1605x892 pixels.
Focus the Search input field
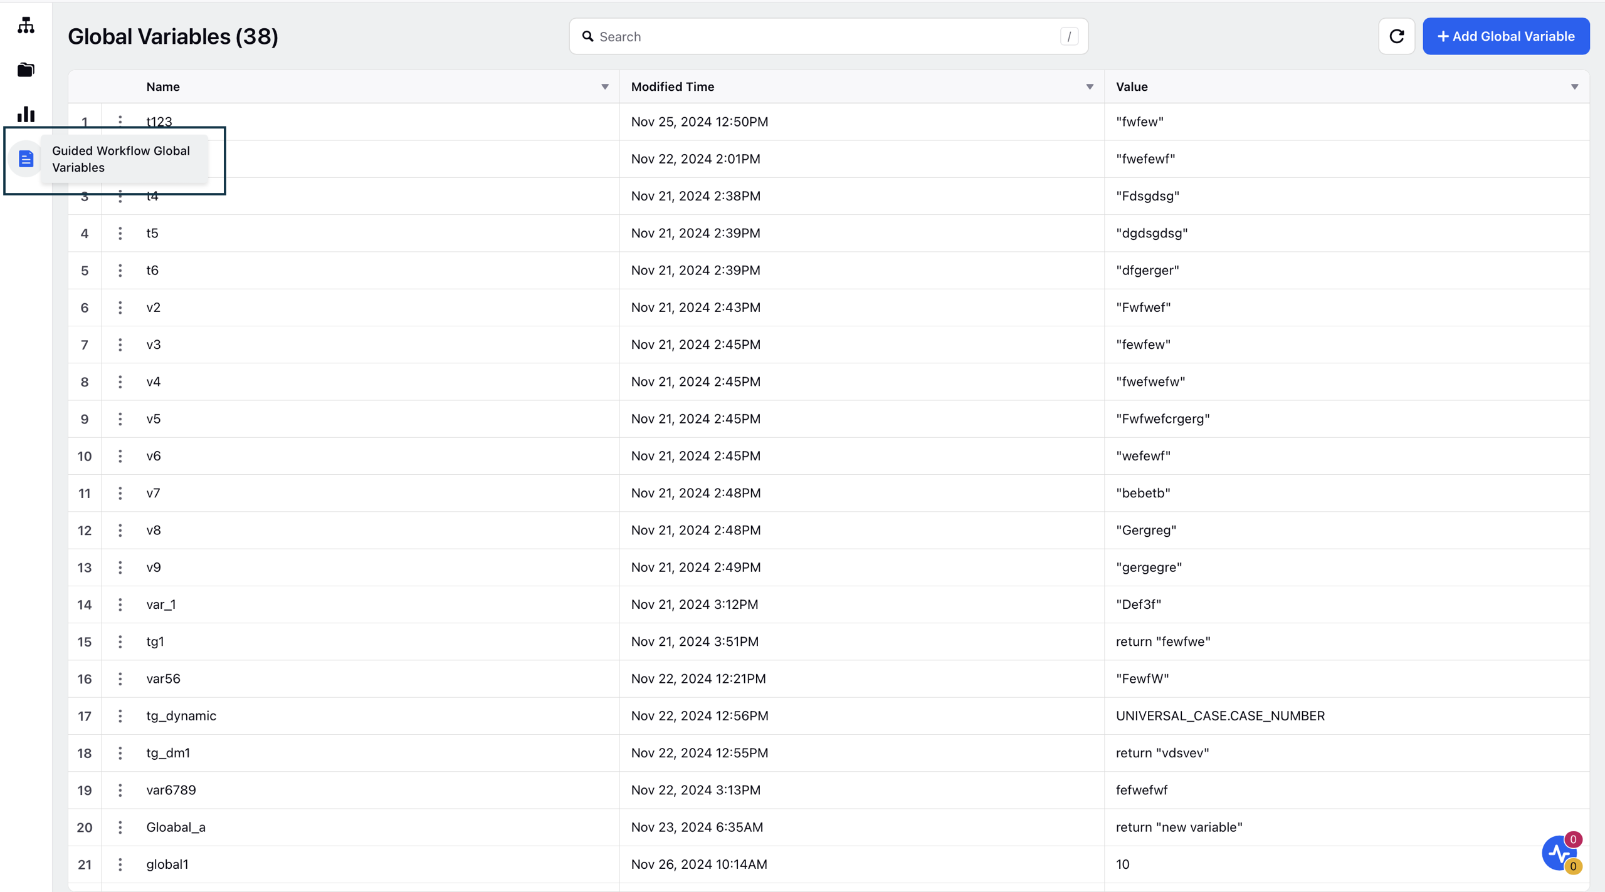pos(828,36)
